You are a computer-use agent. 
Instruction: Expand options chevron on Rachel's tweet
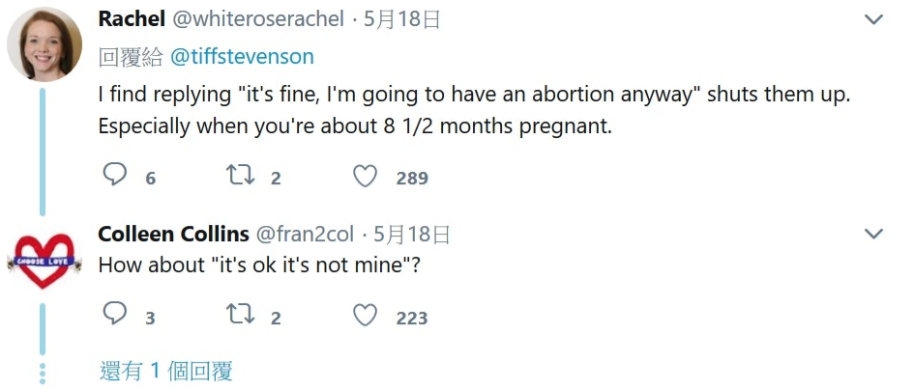(x=873, y=19)
